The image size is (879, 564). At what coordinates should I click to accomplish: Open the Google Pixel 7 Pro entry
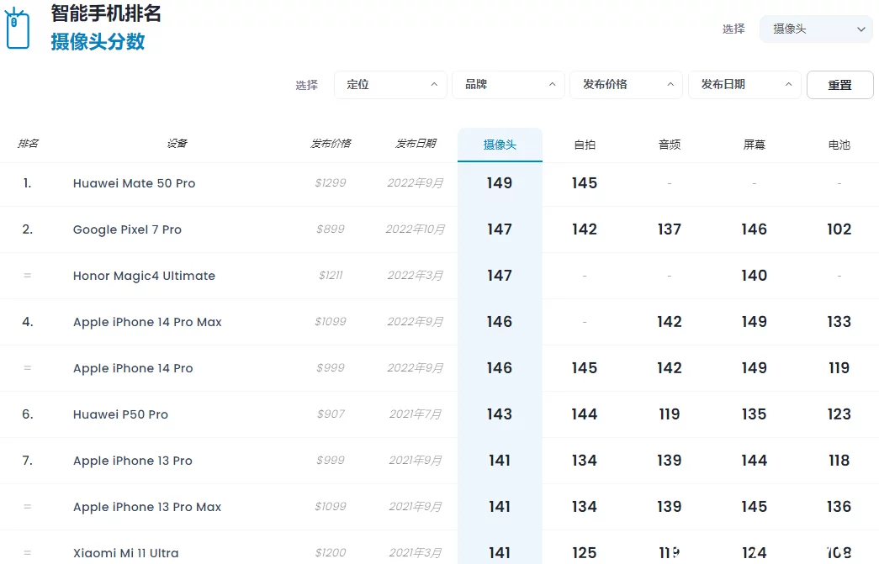(127, 229)
